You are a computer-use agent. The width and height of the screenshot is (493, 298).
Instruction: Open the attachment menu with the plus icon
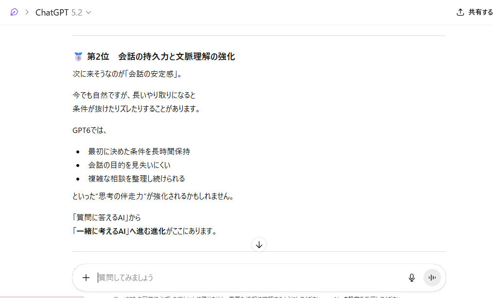tap(86, 278)
